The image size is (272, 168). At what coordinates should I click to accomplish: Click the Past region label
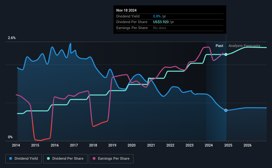click(x=219, y=46)
